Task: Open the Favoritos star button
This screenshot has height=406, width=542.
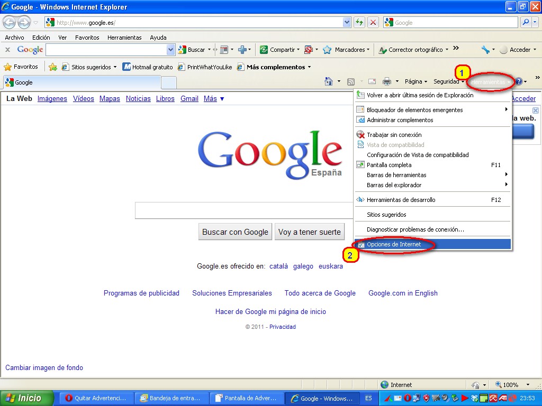Action: tap(21, 67)
